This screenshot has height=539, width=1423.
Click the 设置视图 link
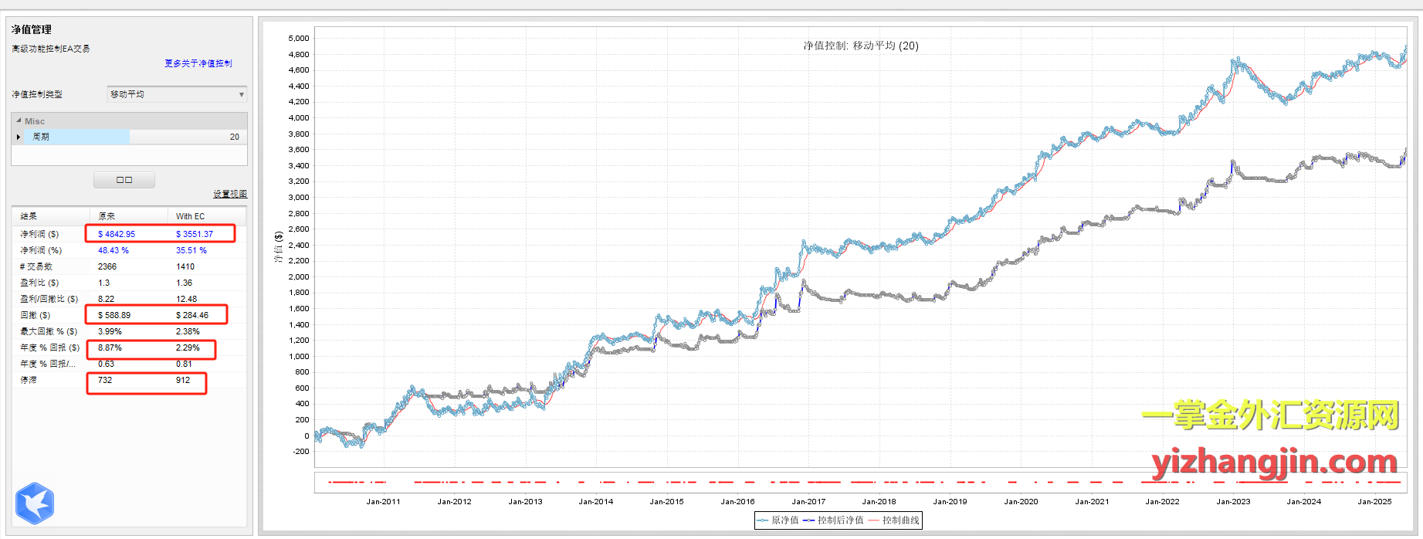(x=230, y=194)
